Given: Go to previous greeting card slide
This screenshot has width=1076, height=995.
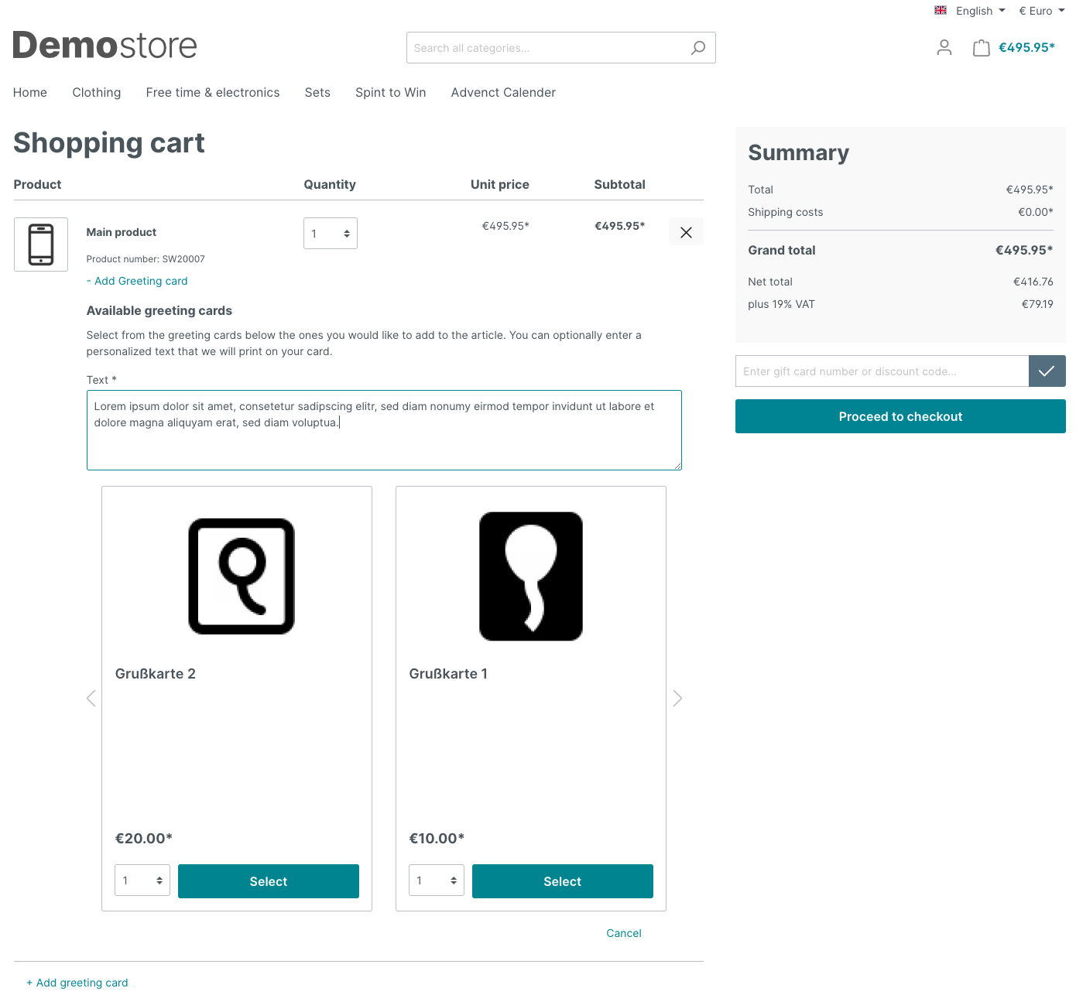Looking at the screenshot, I should (x=91, y=699).
